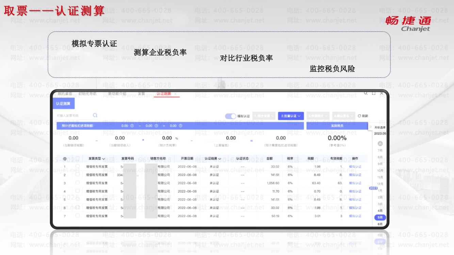The image size is (454, 255).
Task: Click 模拟认证 link in row 4
Action: pos(355,191)
